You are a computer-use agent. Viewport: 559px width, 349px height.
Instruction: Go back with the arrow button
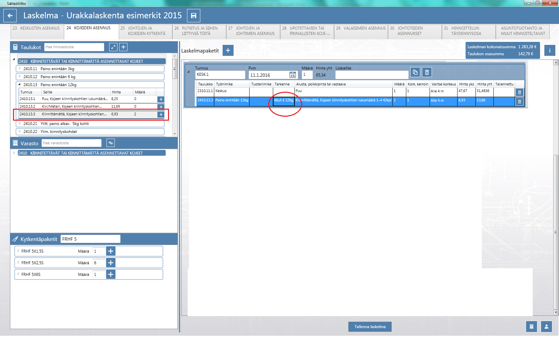tap(10, 16)
